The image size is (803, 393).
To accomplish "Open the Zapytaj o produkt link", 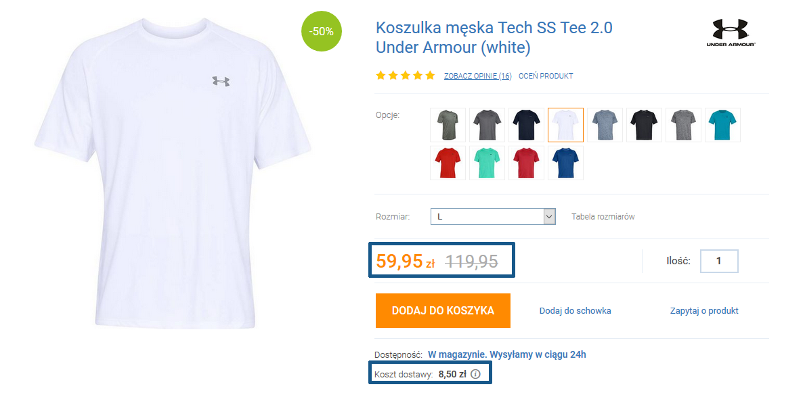I will pos(704,311).
